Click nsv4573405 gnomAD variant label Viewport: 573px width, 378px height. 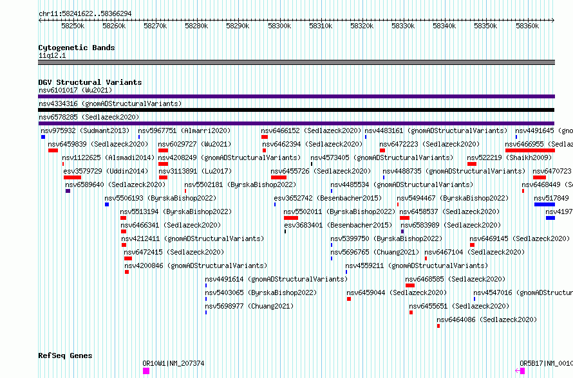pyautogui.click(x=382, y=157)
